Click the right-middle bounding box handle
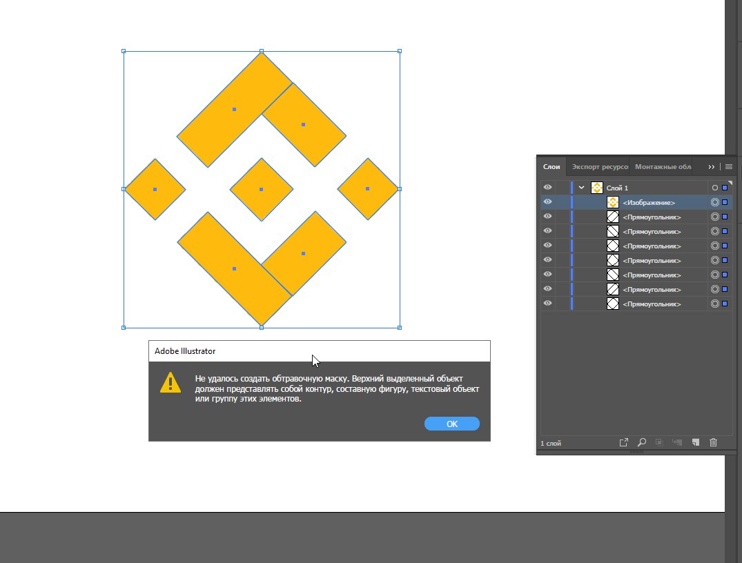The height and width of the screenshot is (563, 742). [x=400, y=189]
